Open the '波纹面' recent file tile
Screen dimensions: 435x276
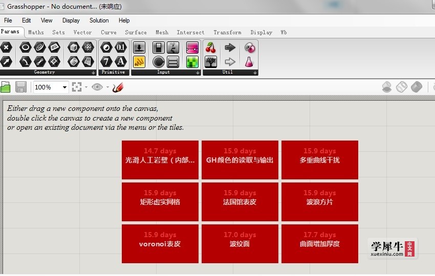click(x=240, y=244)
